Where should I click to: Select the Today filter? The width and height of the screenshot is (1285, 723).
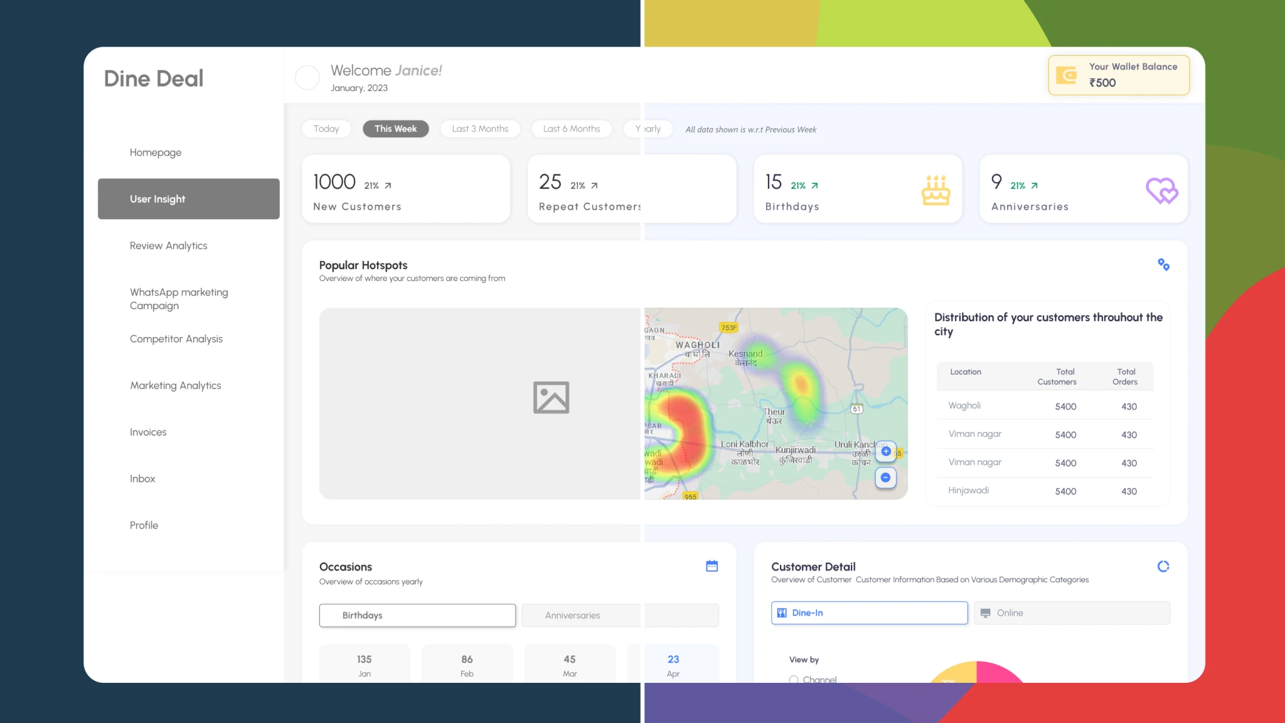[x=326, y=129]
